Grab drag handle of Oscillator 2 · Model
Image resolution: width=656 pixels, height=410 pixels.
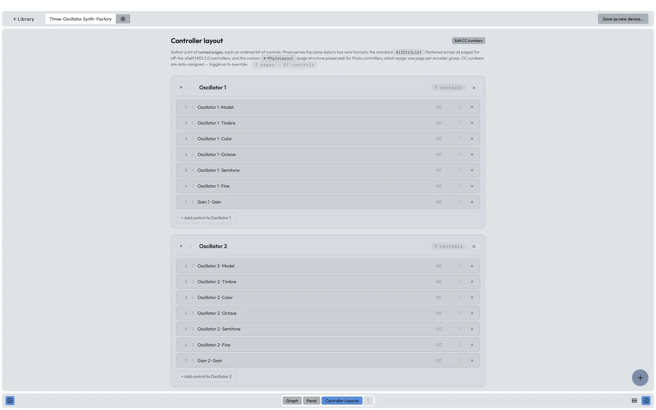pyautogui.click(x=193, y=266)
